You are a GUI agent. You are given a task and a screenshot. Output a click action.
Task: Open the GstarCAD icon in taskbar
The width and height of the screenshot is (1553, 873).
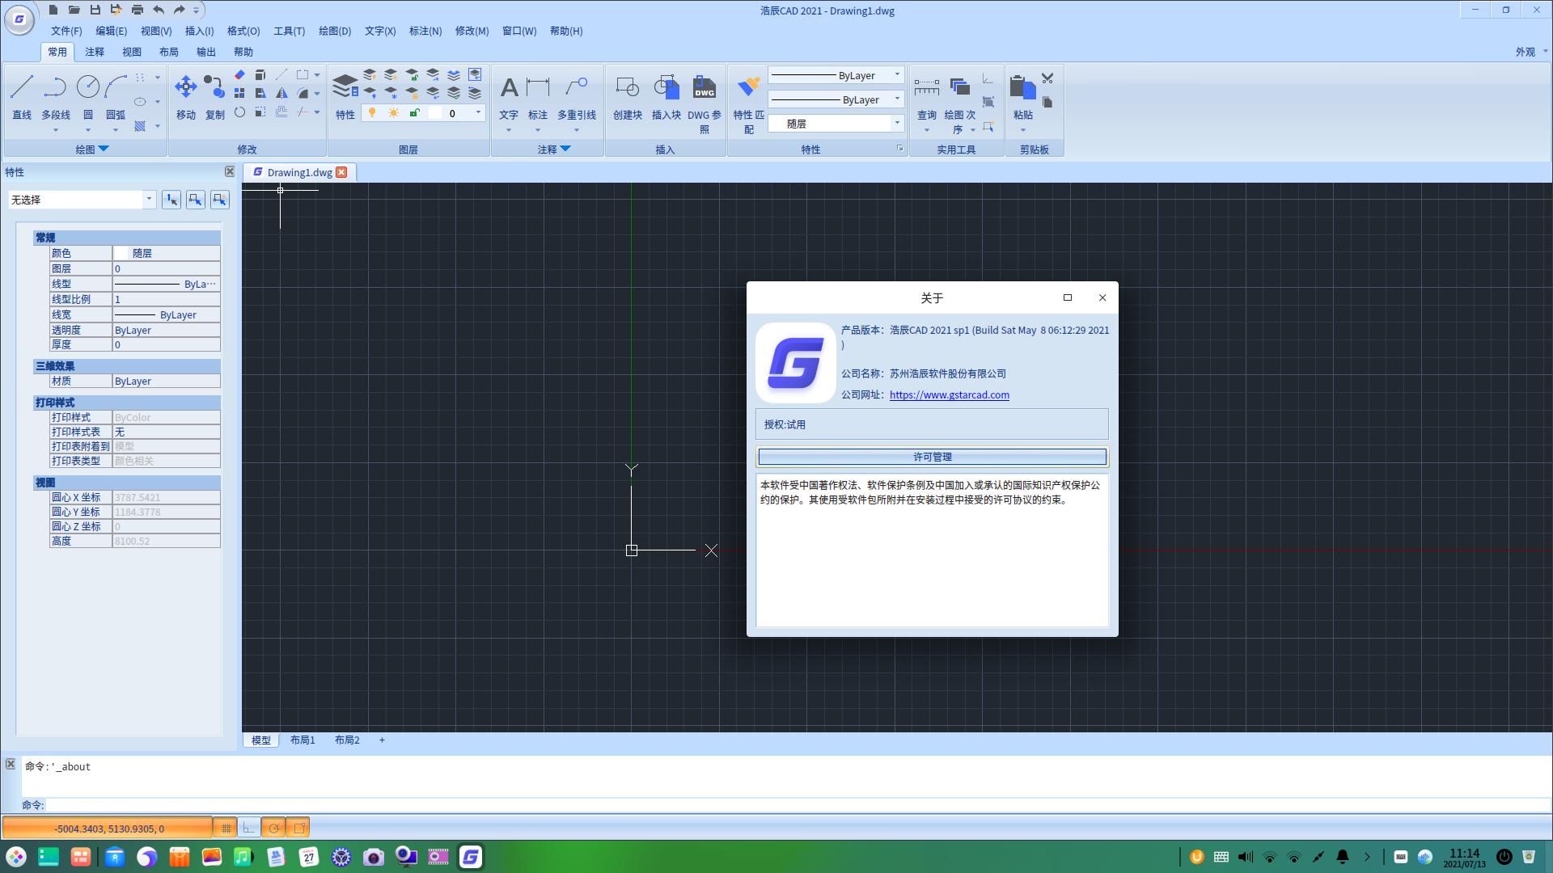pos(471,857)
